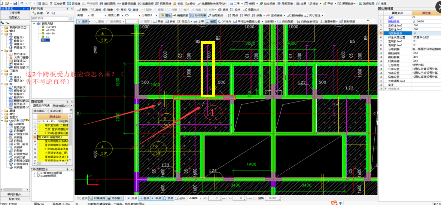The height and width of the screenshot is (205, 441).
Task: Toggle 多板 multi slab mode
Action: pyautogui.click(x=170, y=21)
